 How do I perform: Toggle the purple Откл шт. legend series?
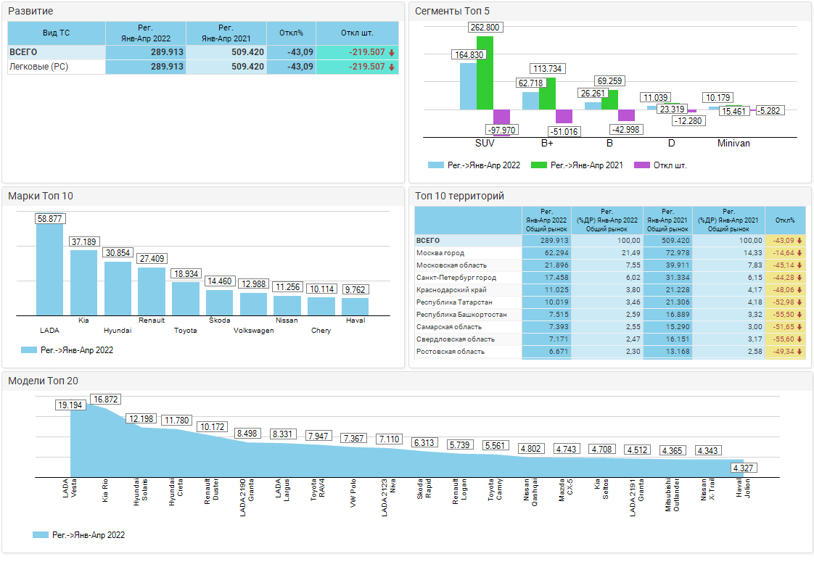659,165
